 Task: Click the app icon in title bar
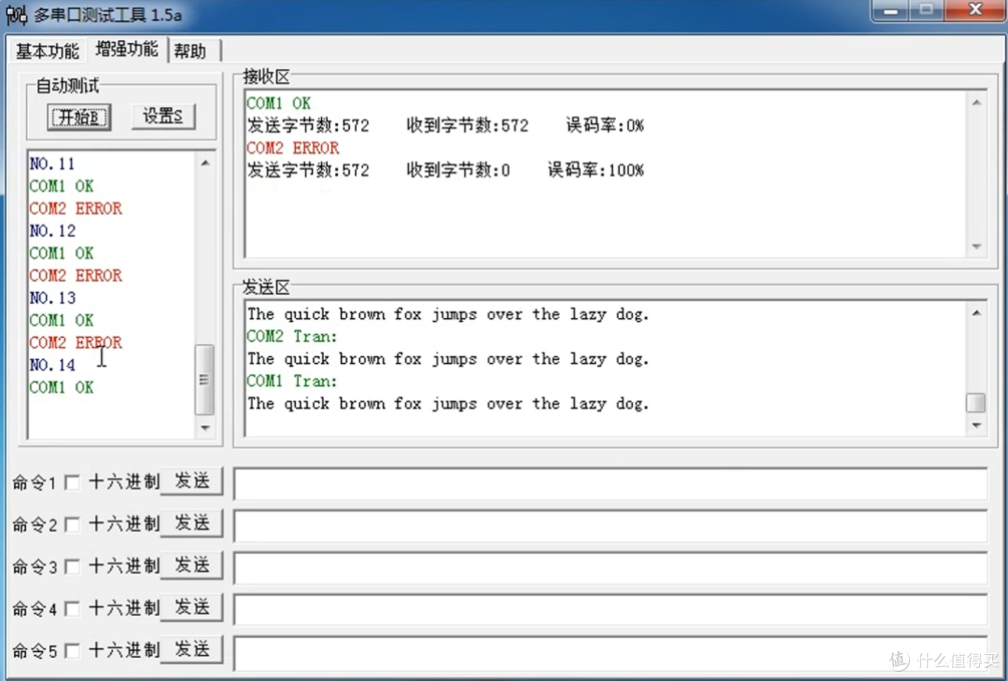click(16, 14)
